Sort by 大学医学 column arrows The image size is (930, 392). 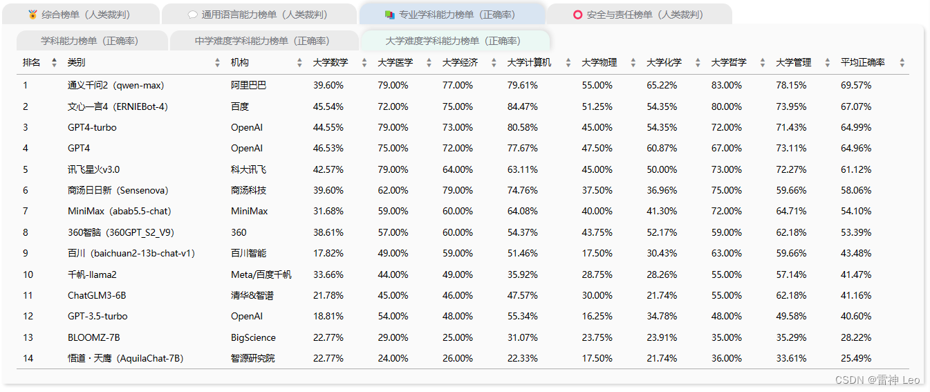pyautogui.click(x=429, y=63)
